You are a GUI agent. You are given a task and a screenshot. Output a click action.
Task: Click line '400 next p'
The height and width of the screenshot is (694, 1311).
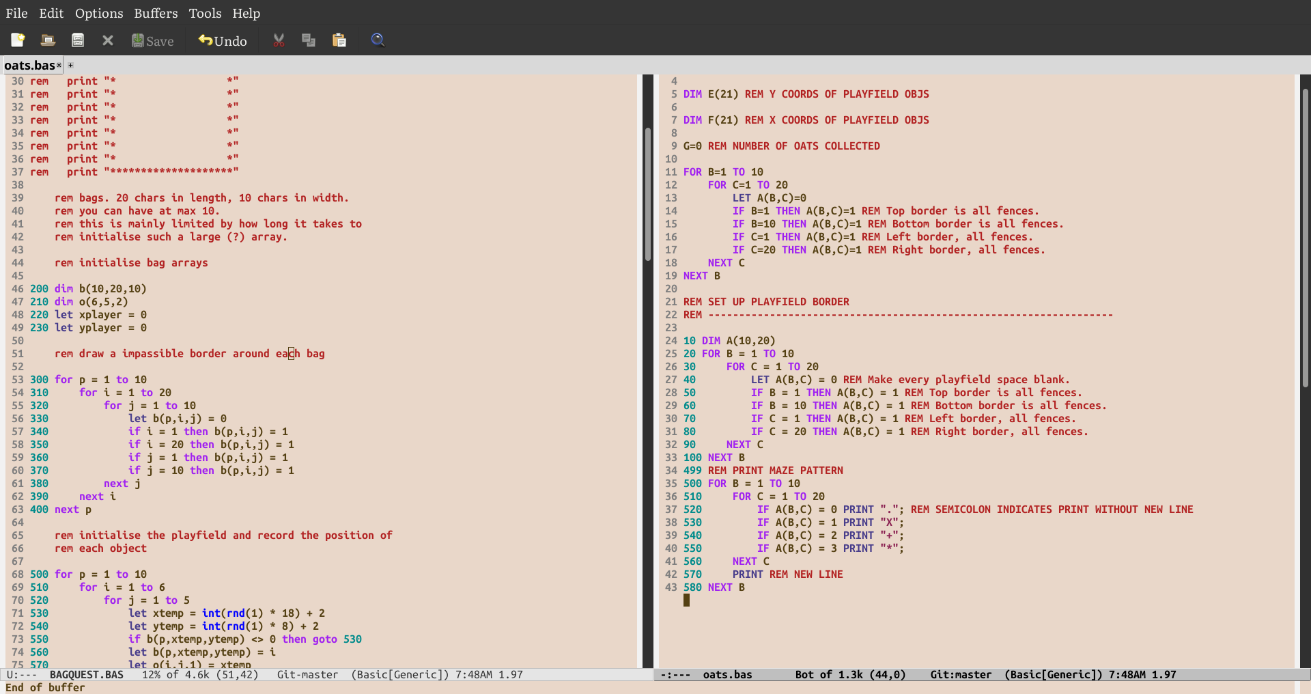pos(61,510)
